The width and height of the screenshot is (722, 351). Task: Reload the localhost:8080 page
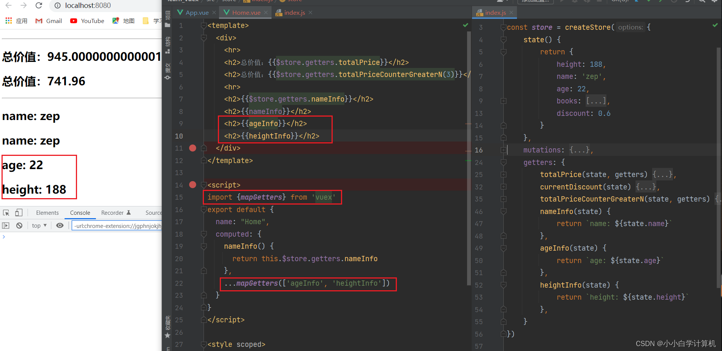[x=39, y=5]
